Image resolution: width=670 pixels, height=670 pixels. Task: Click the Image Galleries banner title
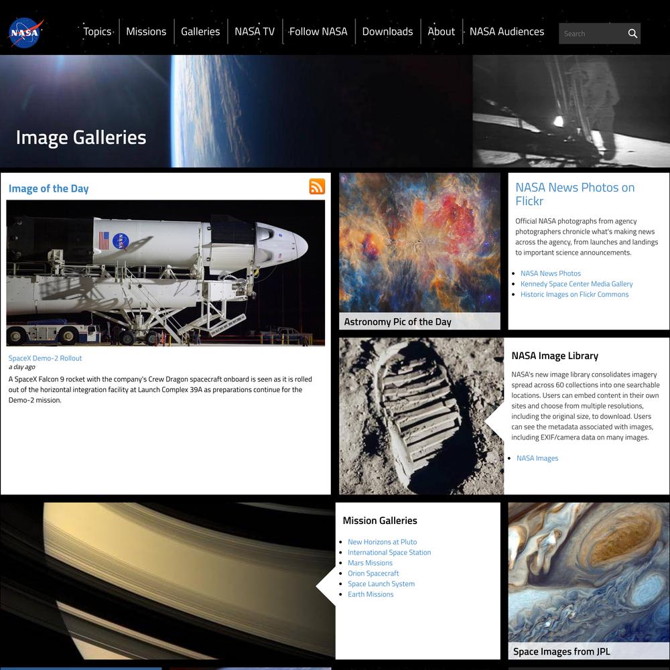pyautogui.click(x=81, y=137)
